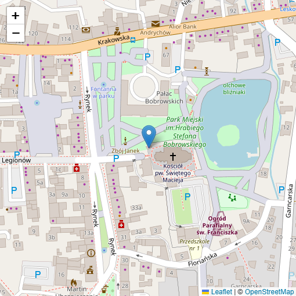Click the Alior Bank label
Viewport: 296px width, 296px height.
pyautogui.click(x=182, y=27)
